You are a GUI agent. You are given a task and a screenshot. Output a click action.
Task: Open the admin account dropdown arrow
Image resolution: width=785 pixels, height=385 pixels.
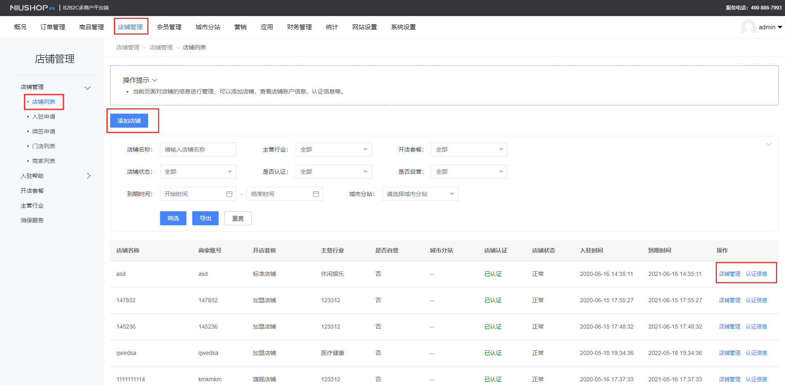[780, 27]
